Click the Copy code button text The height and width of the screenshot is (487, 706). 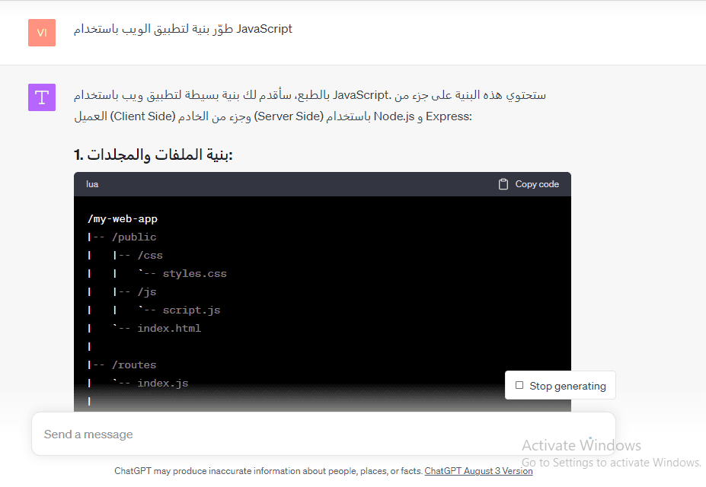click(x=537, y=184)
